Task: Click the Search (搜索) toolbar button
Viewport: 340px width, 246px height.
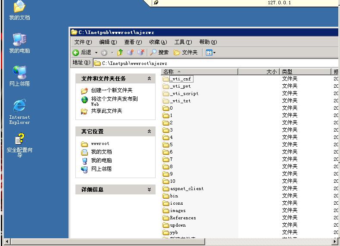Action: tap(159, 52)
